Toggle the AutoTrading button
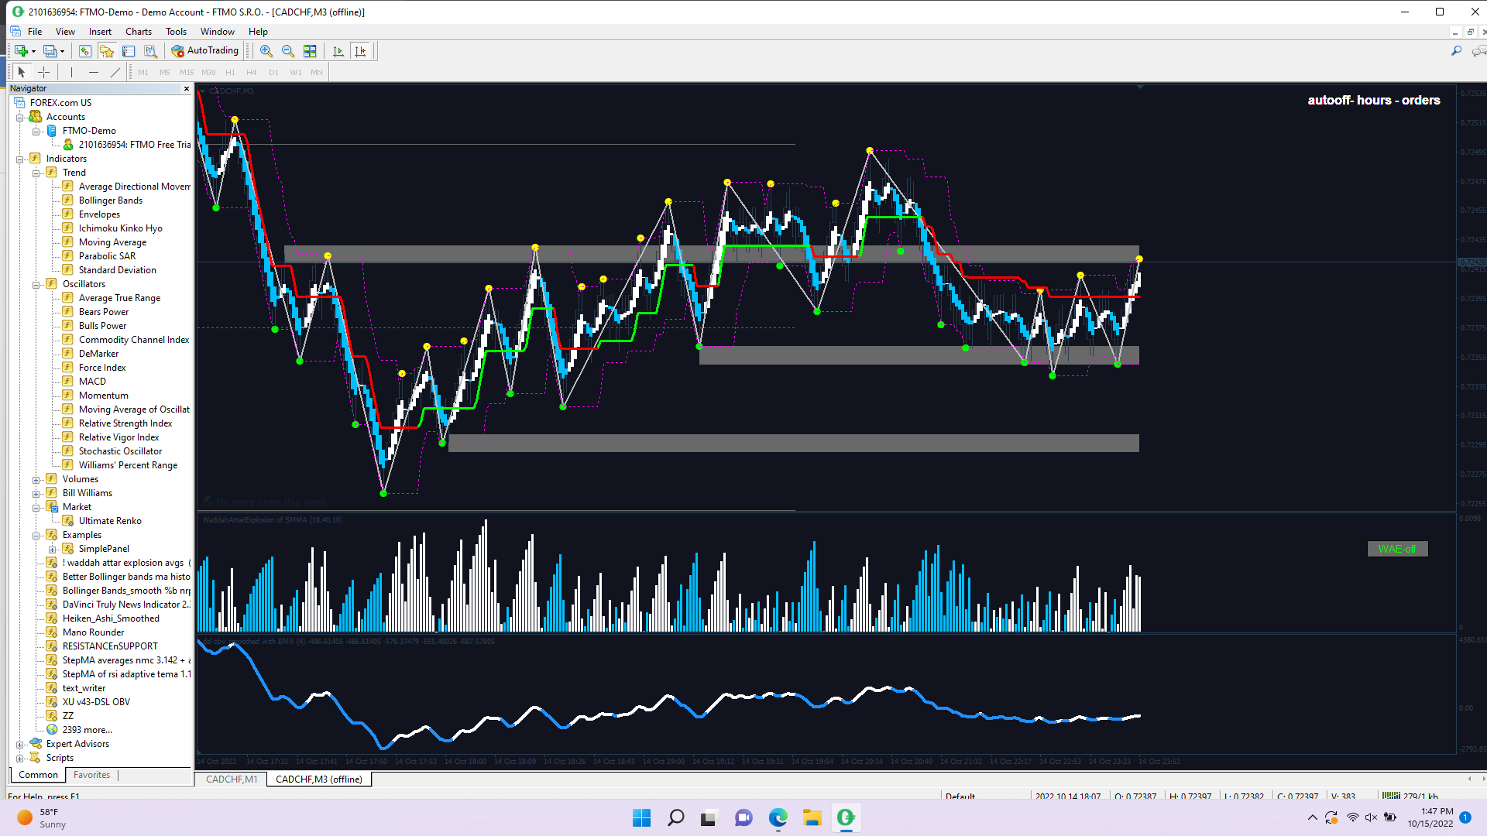 click(205, 51)
